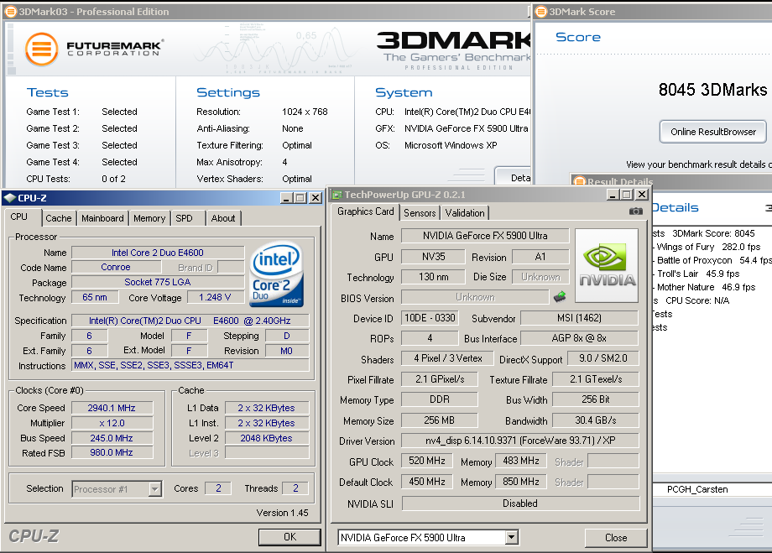
Task: Click the Level 2 cache value 2048 KBytes
Action: tap(266, 438)
